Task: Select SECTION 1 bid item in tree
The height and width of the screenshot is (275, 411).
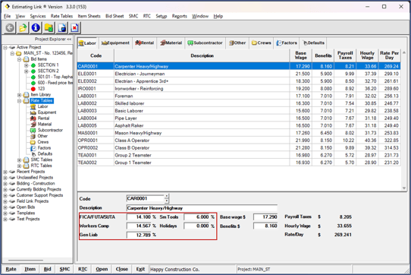Action: [x=48, y=65]
